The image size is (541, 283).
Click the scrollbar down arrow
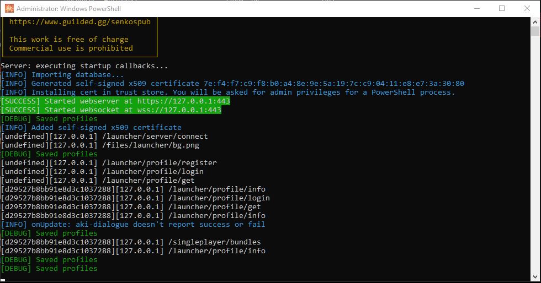pos(535,277)
